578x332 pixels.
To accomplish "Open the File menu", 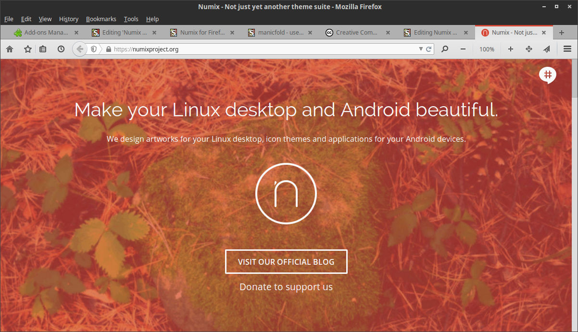I will (9, 19).
